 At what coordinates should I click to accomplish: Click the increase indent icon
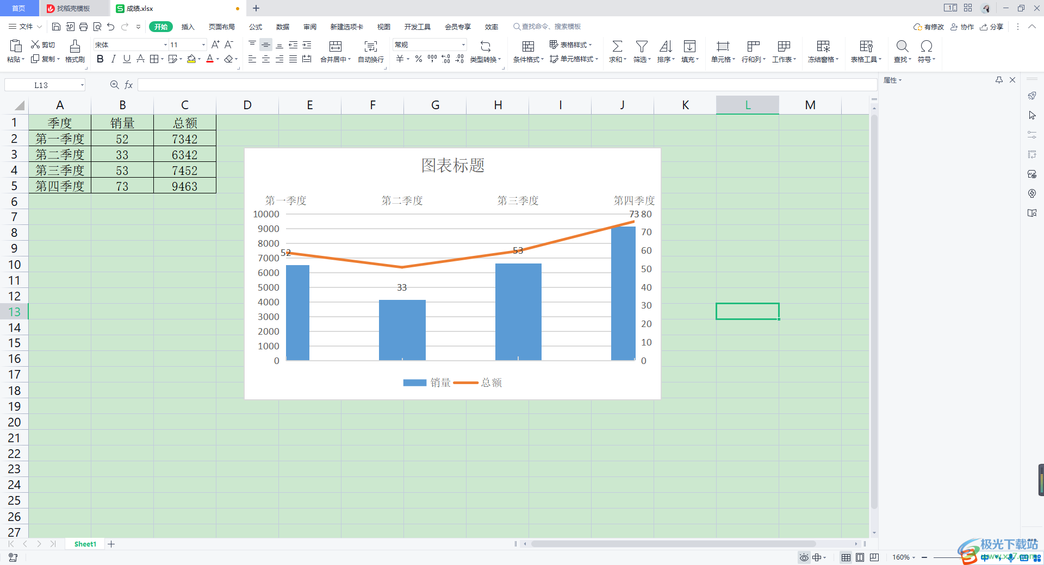(x=307, y=45)
